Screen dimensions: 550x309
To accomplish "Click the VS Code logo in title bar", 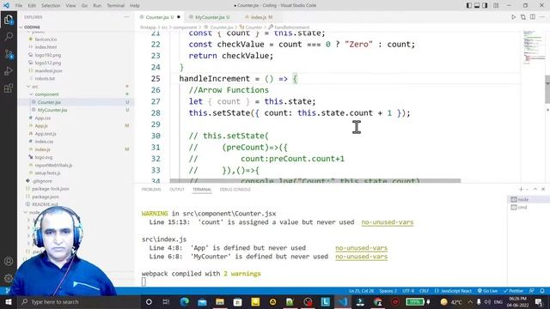I will pyautogui.click(x=6, y=5).
